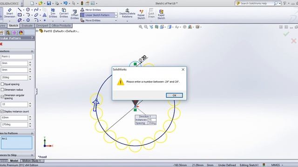Select the Ellipse sketch tool
This screenshot has width=298, height=167.
point(36,15)
